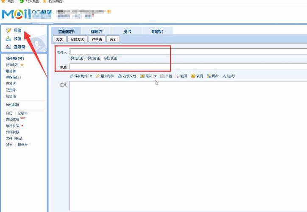Expand the 添加附件 dropdown arrow
The image size is (307, 212).
click(91, 76)
